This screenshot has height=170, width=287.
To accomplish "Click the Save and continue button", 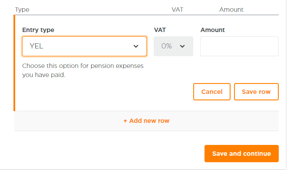I will tap(241, 154).
